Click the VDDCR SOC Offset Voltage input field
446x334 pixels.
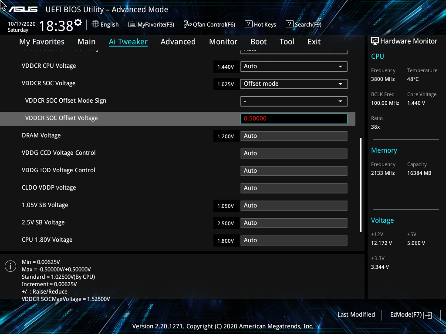pyautogui.click(x=294, y=119)
